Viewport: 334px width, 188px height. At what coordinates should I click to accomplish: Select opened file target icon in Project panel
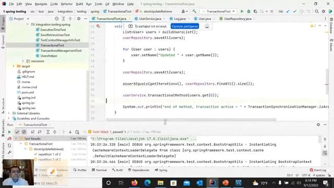coord(57,19)
